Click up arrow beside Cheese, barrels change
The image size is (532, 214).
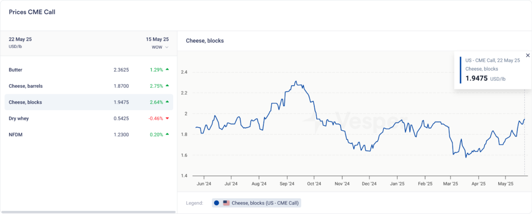click(x=167, y=86)
